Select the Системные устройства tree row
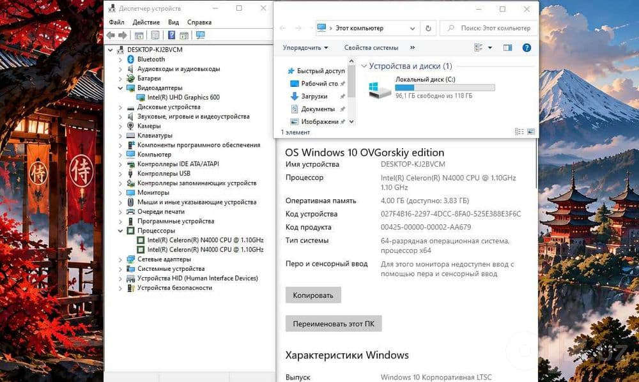The image size is (639, 382). (x=166, y=269)
